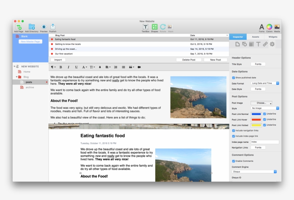Open the Media browser
Image resolution: width=294 pixels, height=200 pixels.
pyautogui.click(x=277, y=27)
